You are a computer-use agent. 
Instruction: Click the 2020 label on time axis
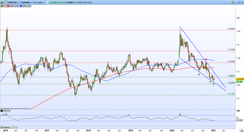click(x=172, y=131)
